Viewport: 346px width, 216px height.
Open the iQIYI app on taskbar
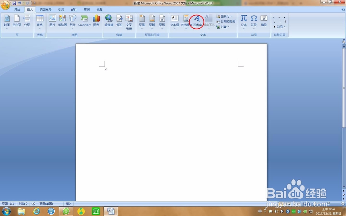click(x=96, y=212)
